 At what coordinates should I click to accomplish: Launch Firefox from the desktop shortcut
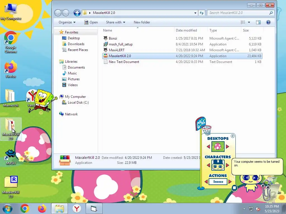point(11,69)
